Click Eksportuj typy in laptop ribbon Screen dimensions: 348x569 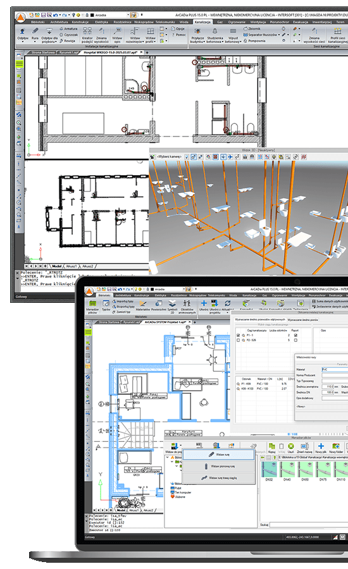coord(123,307)
